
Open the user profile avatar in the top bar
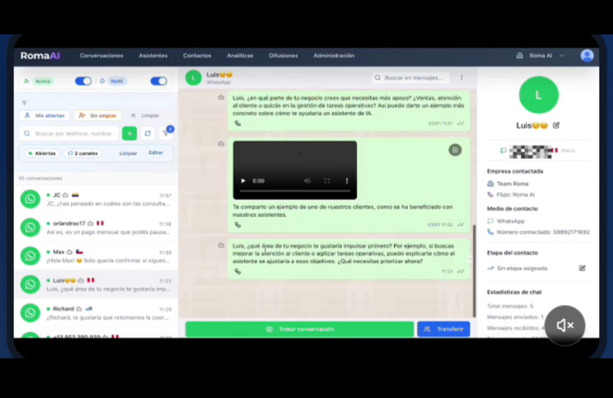click(587, 55)
